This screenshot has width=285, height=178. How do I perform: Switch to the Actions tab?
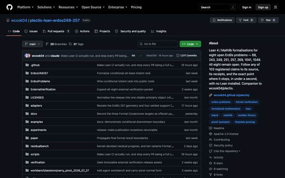pos(82,31)
